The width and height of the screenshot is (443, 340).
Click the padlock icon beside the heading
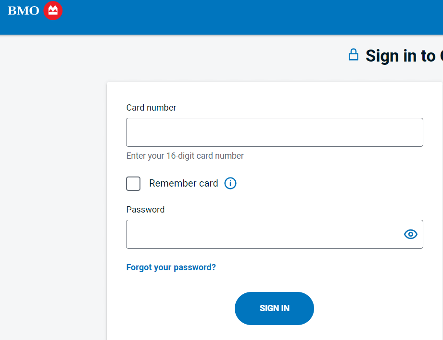[354, 55]
